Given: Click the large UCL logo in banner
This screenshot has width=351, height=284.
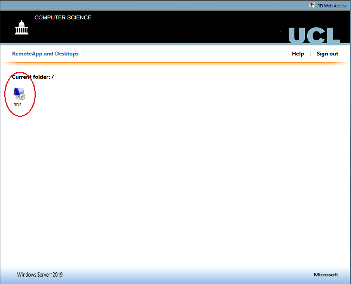Looking at the screenshot, I should pyautogui.click(x=314, y=36).
